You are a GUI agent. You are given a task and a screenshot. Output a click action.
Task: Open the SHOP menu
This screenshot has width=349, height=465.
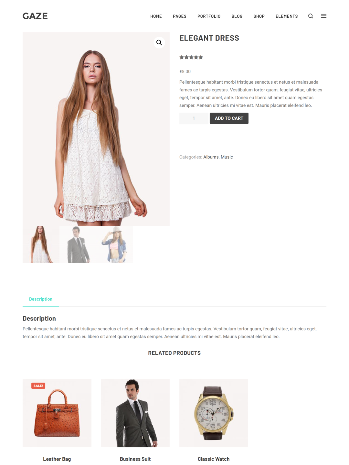(x=259, y=16)
